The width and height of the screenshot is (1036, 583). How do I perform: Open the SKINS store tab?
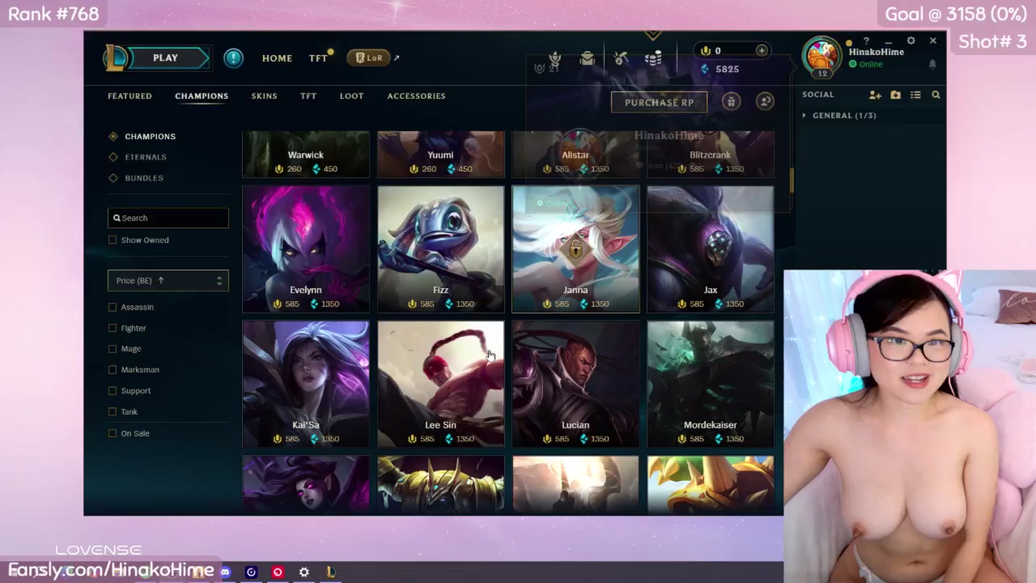pyautogui.click(x=264, y=96)
